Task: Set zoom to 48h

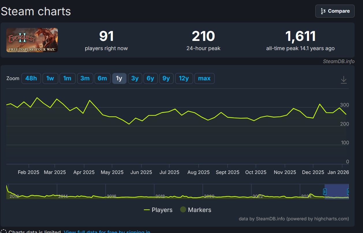Action: [x=31, y=78]
